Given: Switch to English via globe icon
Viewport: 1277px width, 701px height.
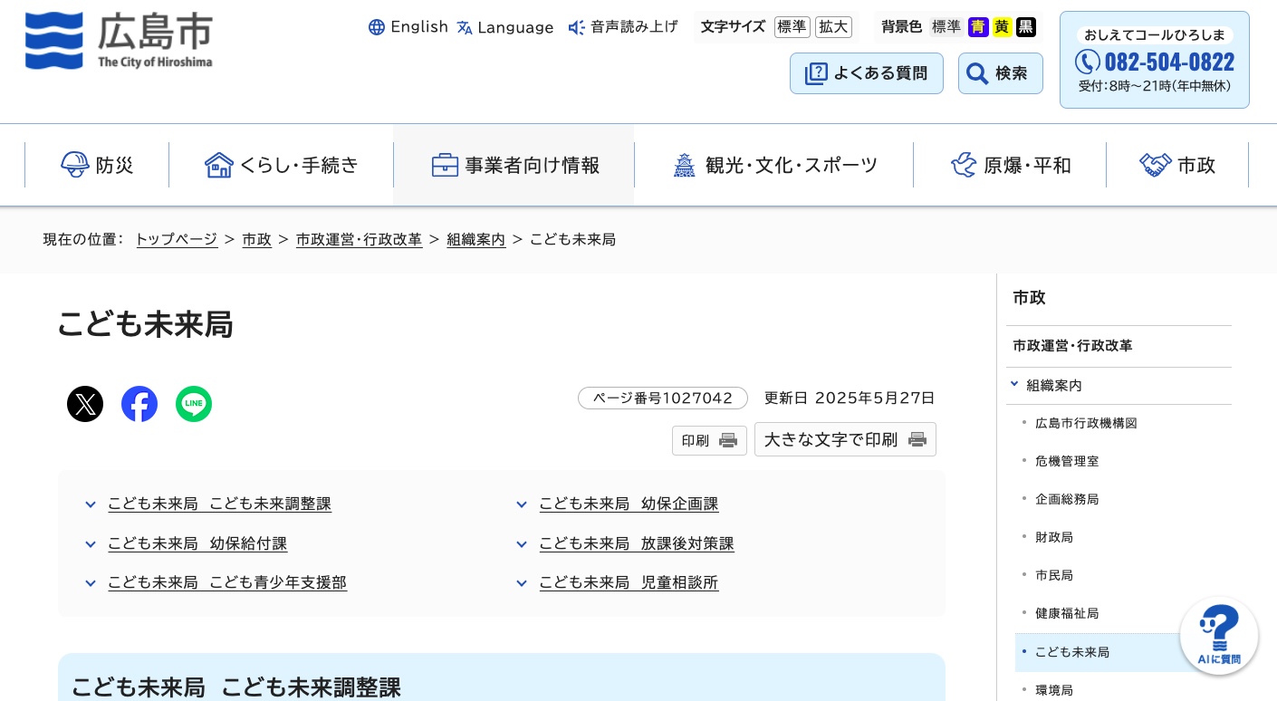Looking at the screenshot, I should click(x=408, y=27).
